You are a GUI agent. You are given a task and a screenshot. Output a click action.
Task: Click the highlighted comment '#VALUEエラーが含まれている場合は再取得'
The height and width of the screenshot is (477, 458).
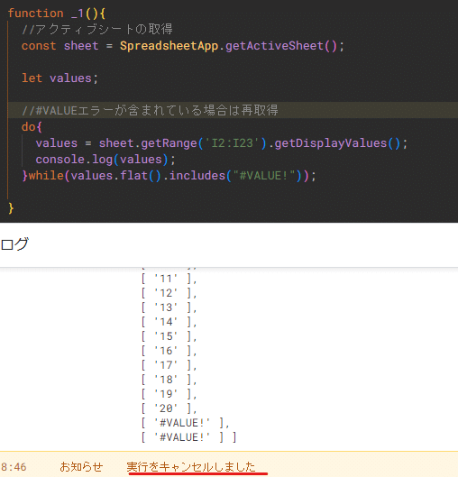(150, 110)
